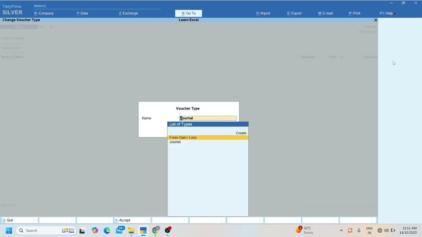This screenshot has width=422, height=237.
Task: Open the Y: Data menu
Action: coord(82,13)
